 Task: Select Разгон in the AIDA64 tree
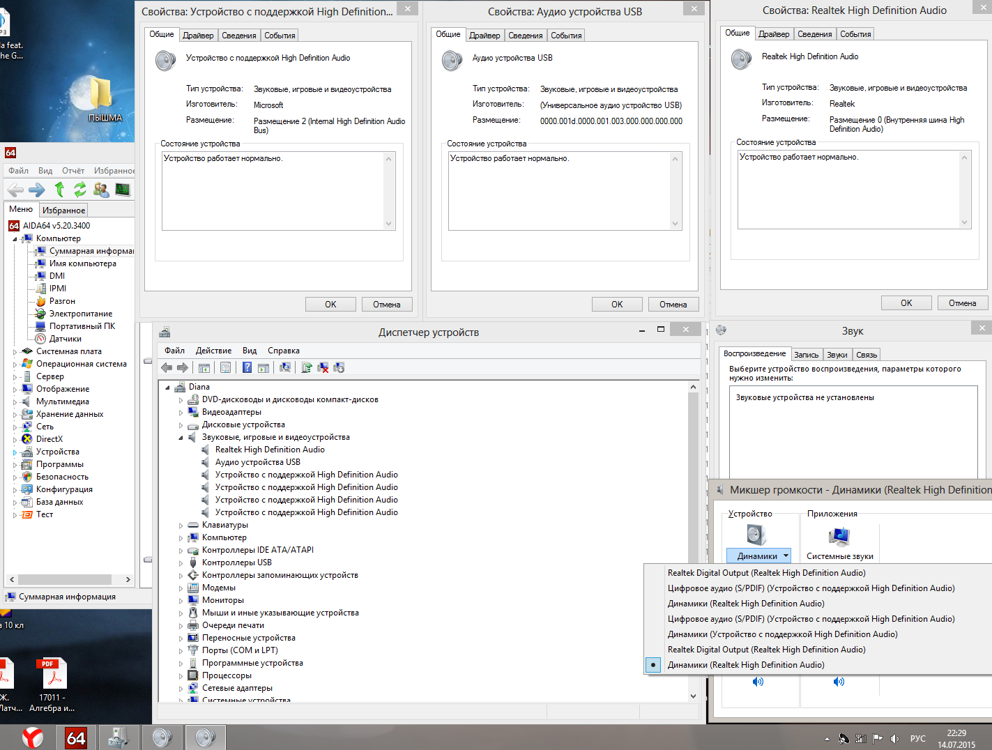pyautogui.click(x=62, y=301)
